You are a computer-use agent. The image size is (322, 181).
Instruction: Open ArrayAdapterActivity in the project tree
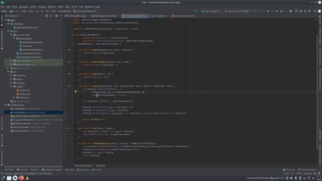[28, 53]
